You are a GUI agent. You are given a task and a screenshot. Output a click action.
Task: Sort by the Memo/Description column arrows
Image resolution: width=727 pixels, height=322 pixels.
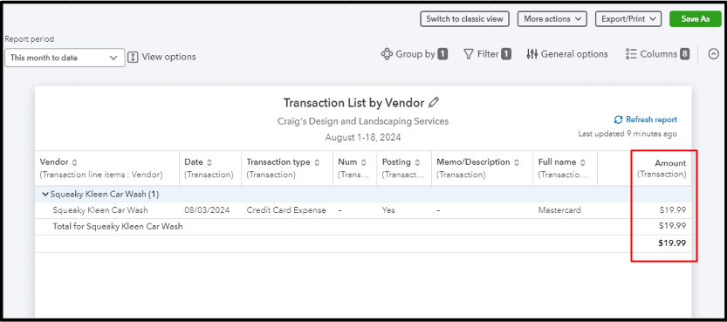pos(517,162)
